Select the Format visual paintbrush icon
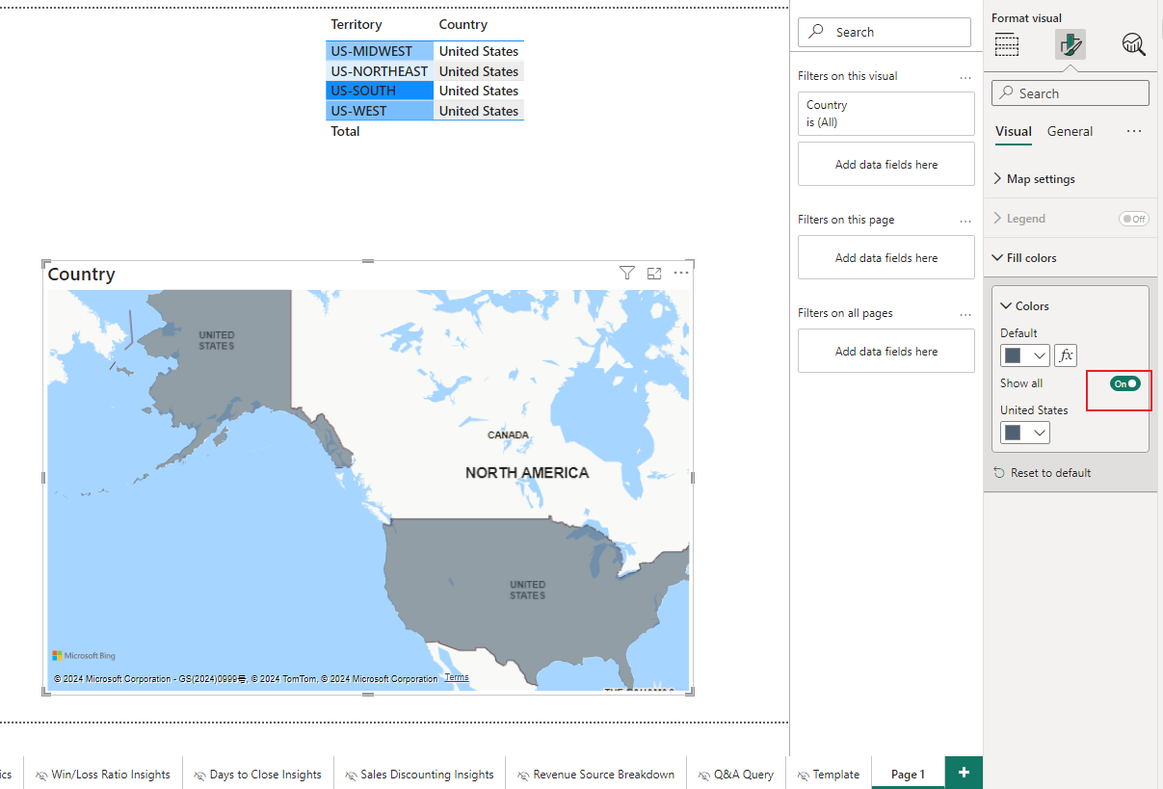Screen dimensions: 1163x789 pyautogui.click(x=1070, y=44)
